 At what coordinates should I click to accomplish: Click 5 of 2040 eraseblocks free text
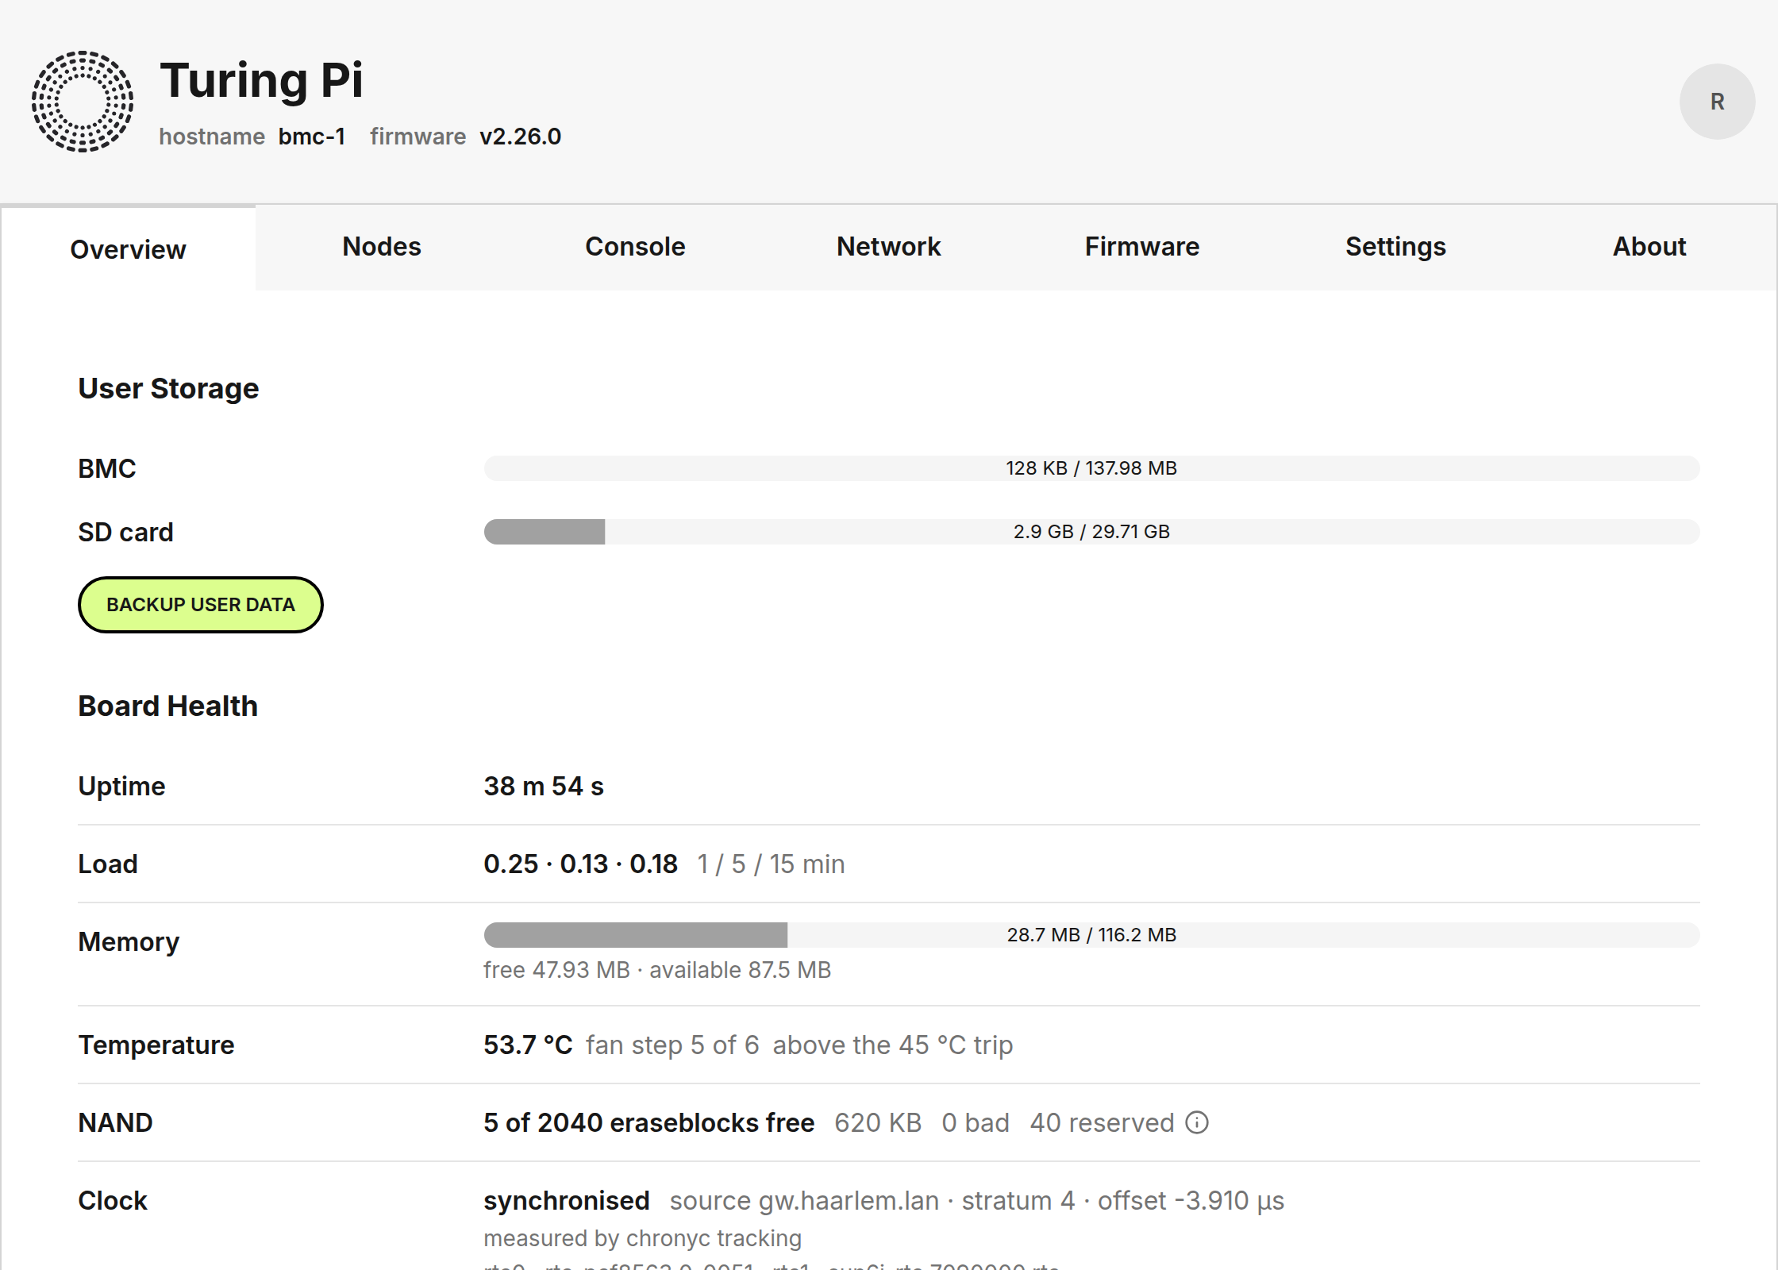point(649,1122)
